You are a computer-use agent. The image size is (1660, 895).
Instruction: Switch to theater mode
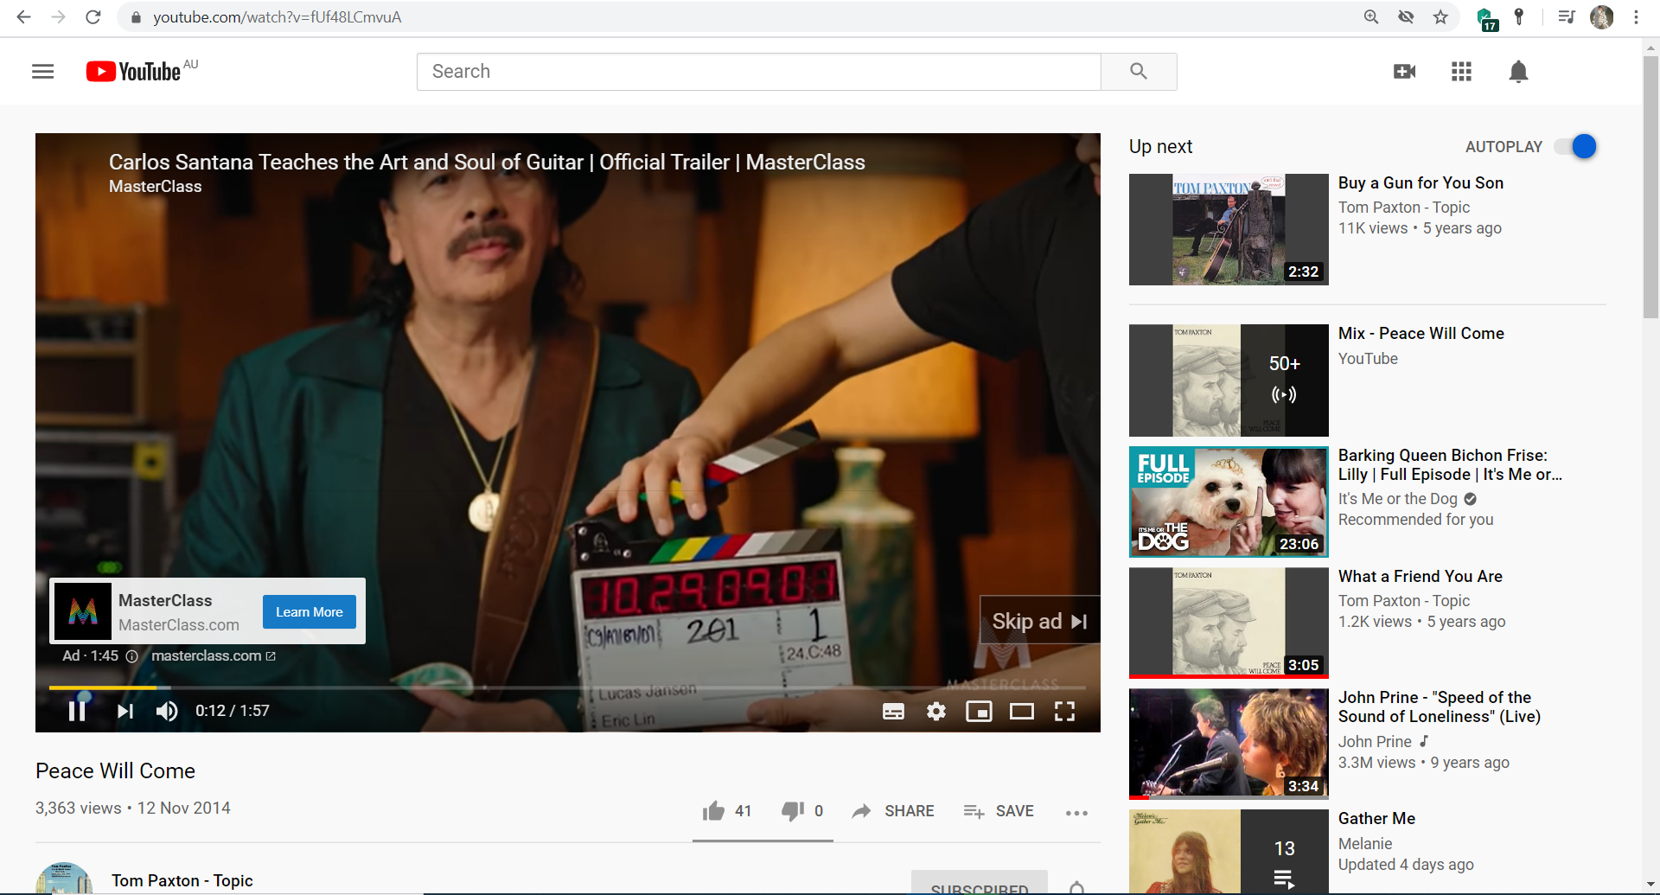(1021, 711)
